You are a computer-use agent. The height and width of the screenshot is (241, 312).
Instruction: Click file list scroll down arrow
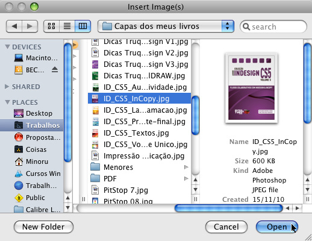195,190
